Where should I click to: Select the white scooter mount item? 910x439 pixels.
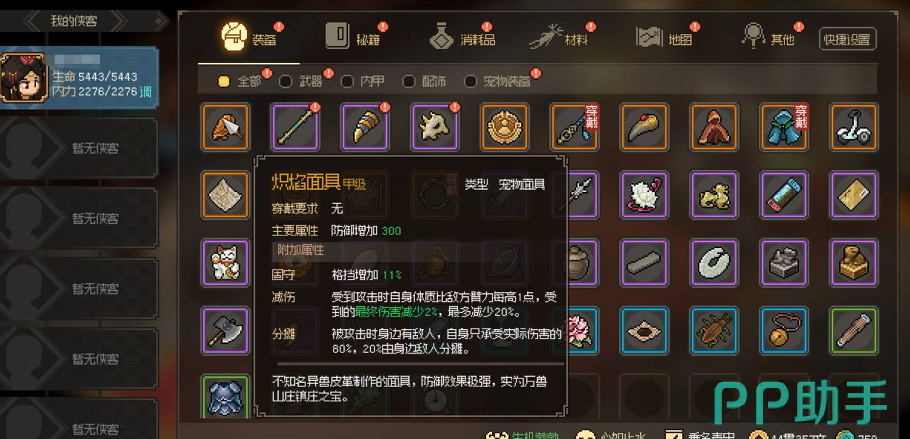(x=853, y=127)
